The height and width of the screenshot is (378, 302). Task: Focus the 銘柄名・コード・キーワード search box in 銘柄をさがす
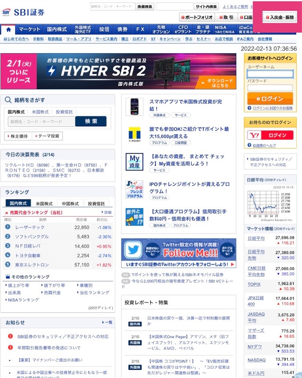tap(41, 121)
